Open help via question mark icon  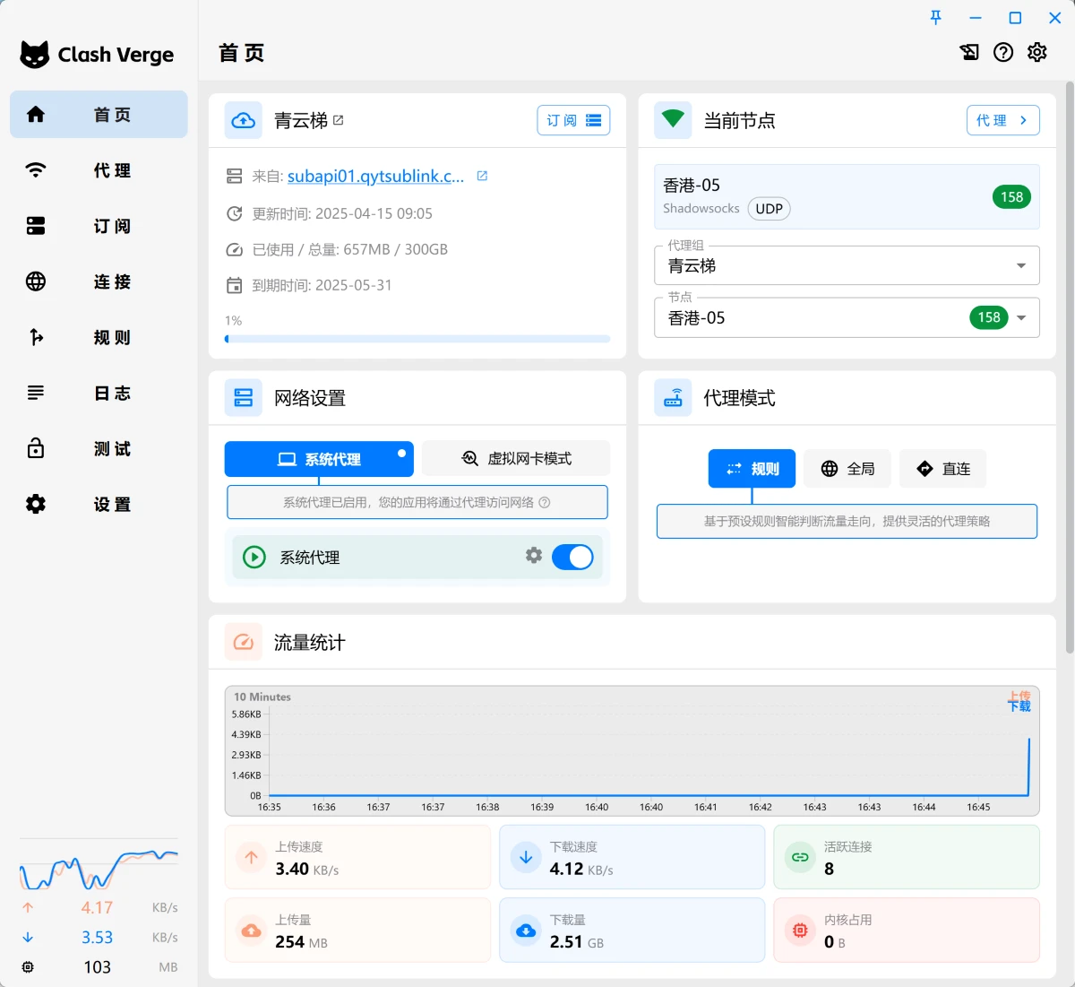[1003, 52]
